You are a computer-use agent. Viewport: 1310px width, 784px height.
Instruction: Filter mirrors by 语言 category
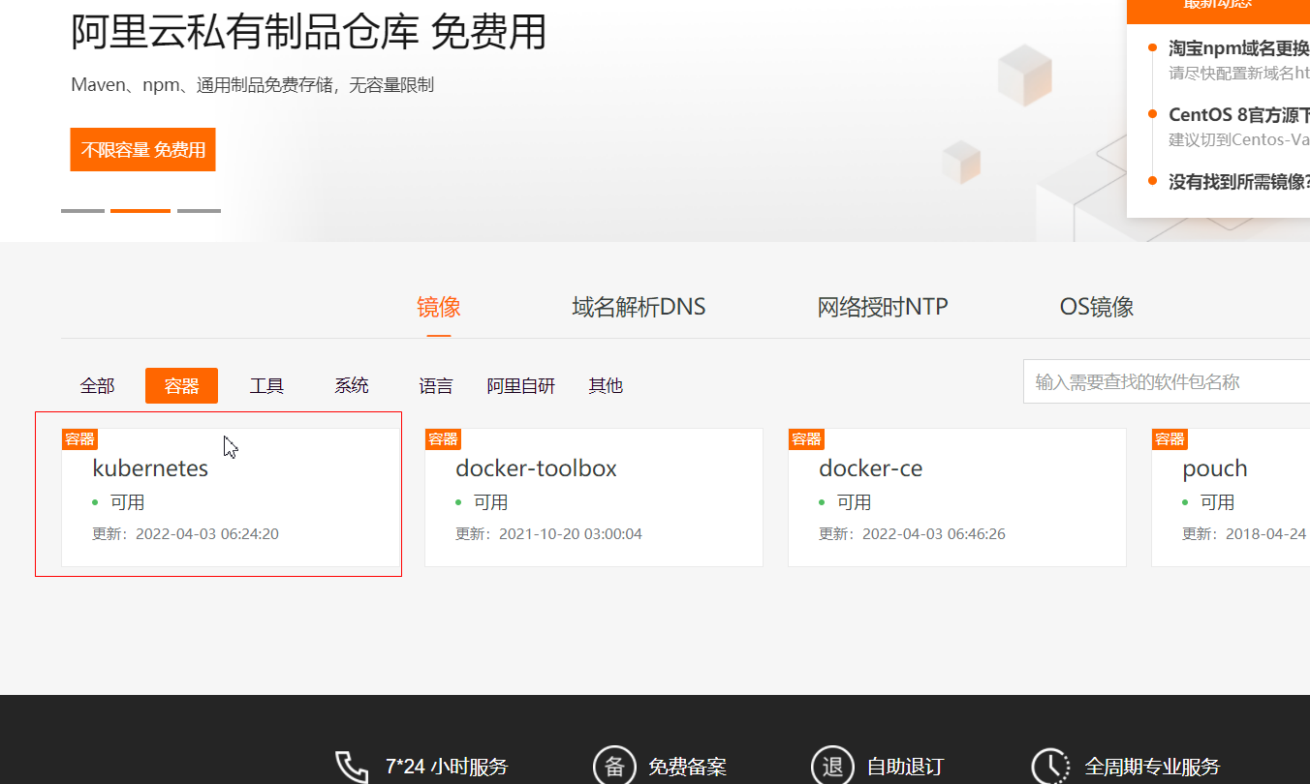436,386
